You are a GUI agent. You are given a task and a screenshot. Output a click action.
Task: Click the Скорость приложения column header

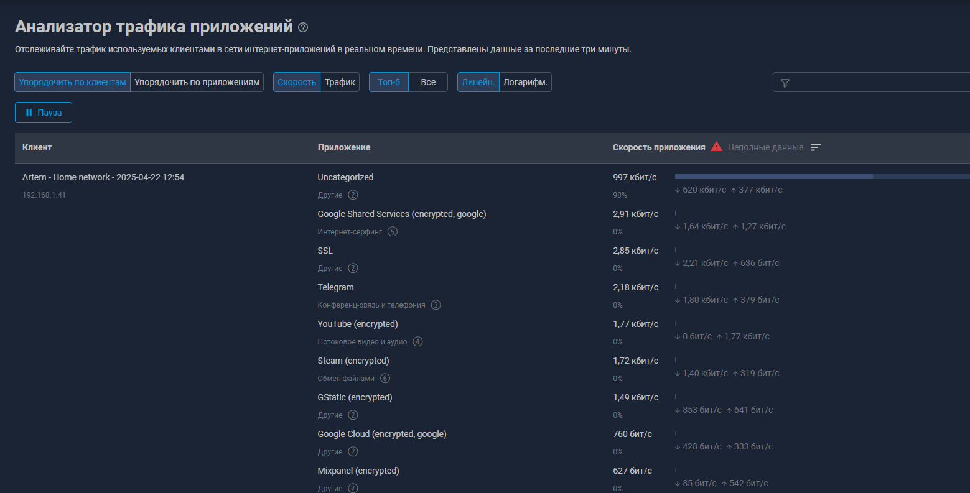(x=658, y=147)
